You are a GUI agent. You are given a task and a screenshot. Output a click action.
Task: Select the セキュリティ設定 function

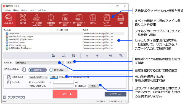(x=65, y=20)
